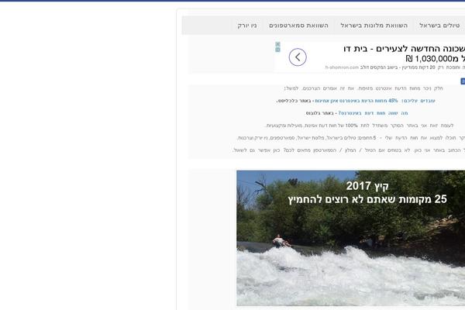Click the partial blue share button at right edge
Viewport: 465px width, 310px height.
[x=463, y=81]
